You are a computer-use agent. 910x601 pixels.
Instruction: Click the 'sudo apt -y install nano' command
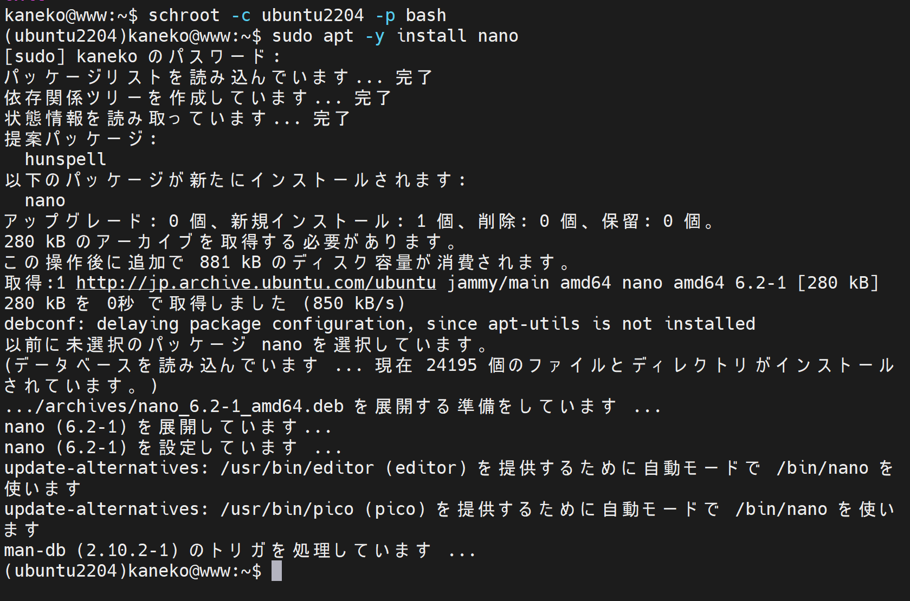click(395, 36)
